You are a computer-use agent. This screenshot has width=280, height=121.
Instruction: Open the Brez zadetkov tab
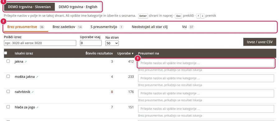68,27
